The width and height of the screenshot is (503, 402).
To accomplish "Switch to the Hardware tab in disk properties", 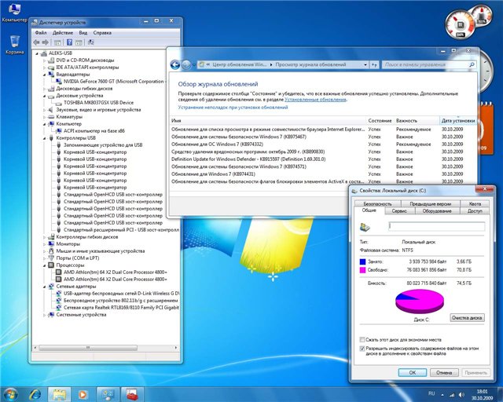I will click(x=437, y=211).
